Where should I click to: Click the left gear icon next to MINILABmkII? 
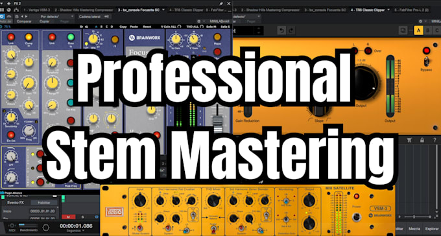(x=199, y=21)
